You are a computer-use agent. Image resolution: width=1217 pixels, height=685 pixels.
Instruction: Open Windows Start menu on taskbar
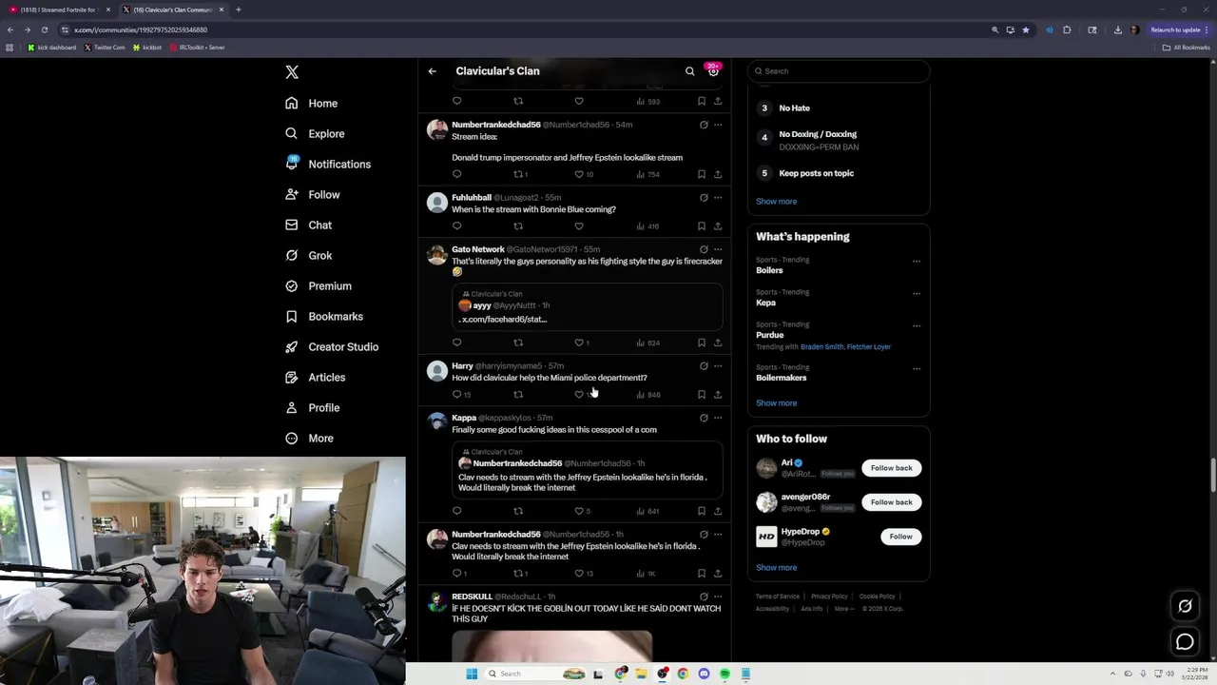point(471,674)
